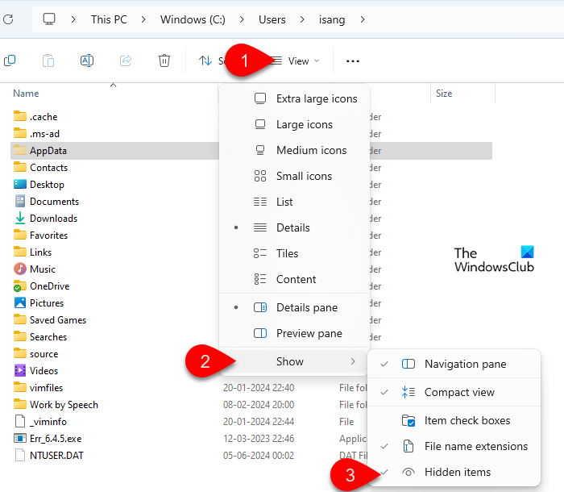Screen dimensions: 564x492
Task: Click the Name column sort arrow
Action: click(114, 85)
